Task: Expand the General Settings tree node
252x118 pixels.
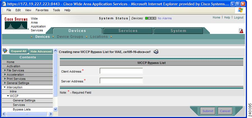Action: pos(5,83)
